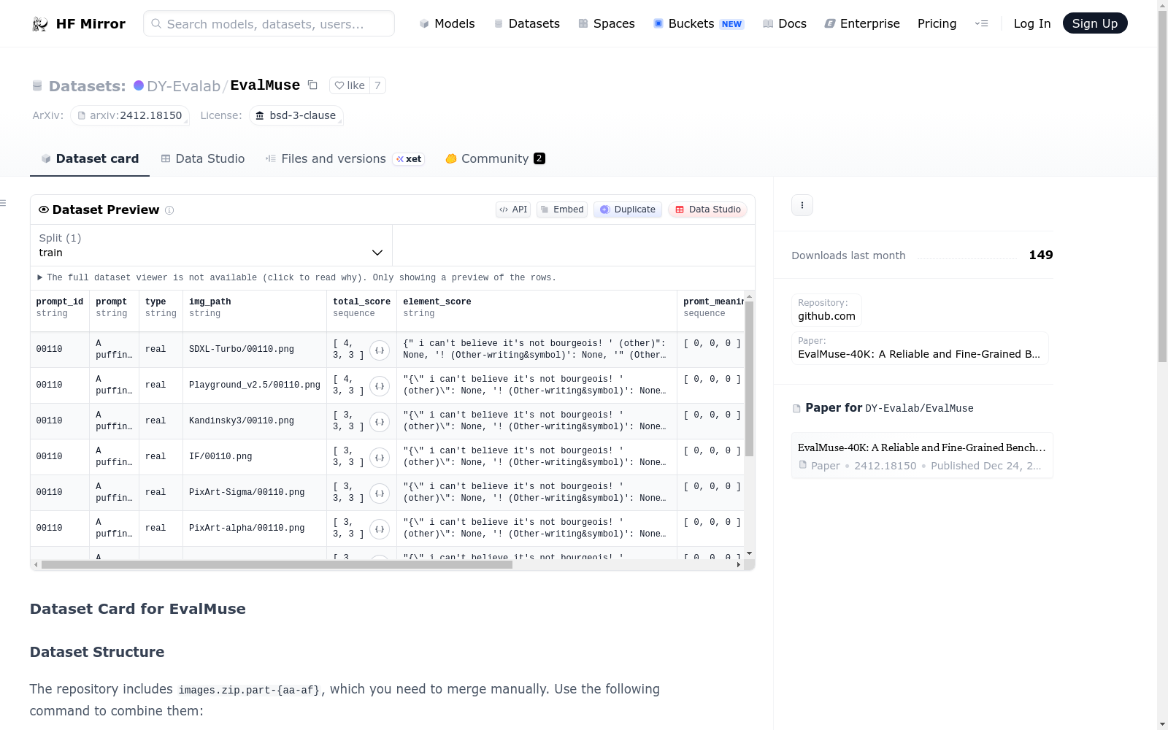Click the HF Mirror logo icon
This screenshot has width=1168, height=730.
point(40,24)
